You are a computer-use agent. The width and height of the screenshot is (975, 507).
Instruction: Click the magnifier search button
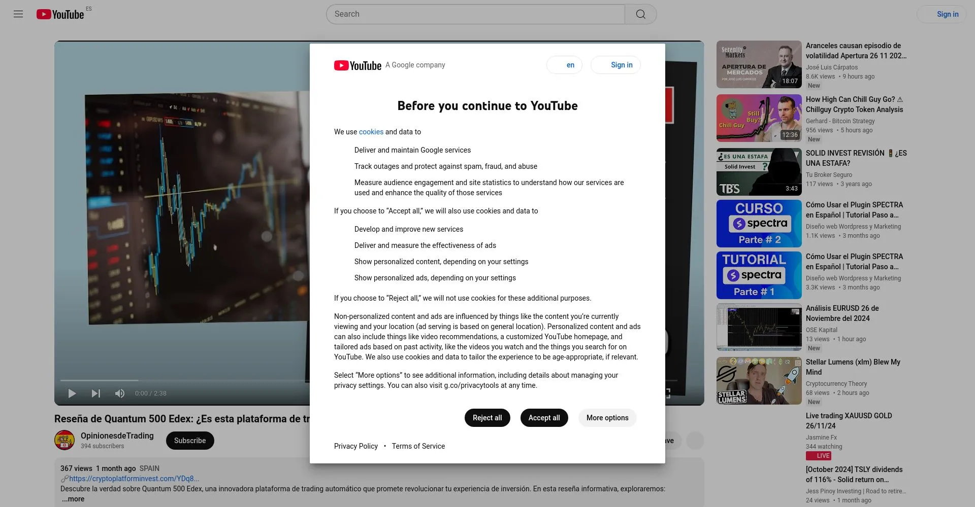click(641, 14)
